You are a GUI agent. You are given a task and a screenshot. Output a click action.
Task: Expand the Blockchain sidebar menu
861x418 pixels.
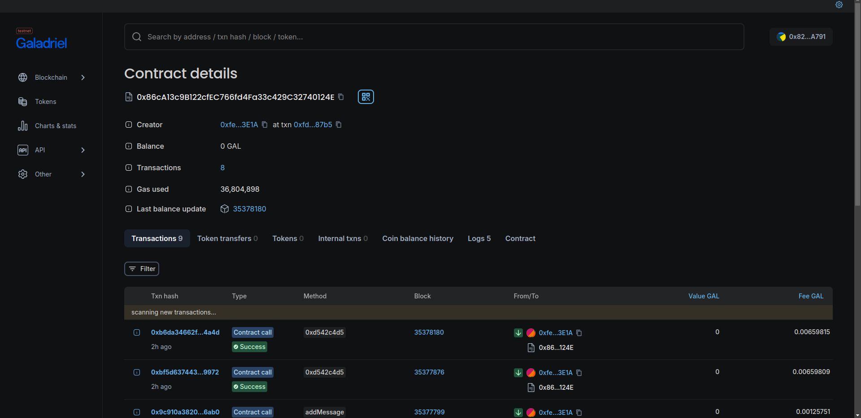click(83, 78)
